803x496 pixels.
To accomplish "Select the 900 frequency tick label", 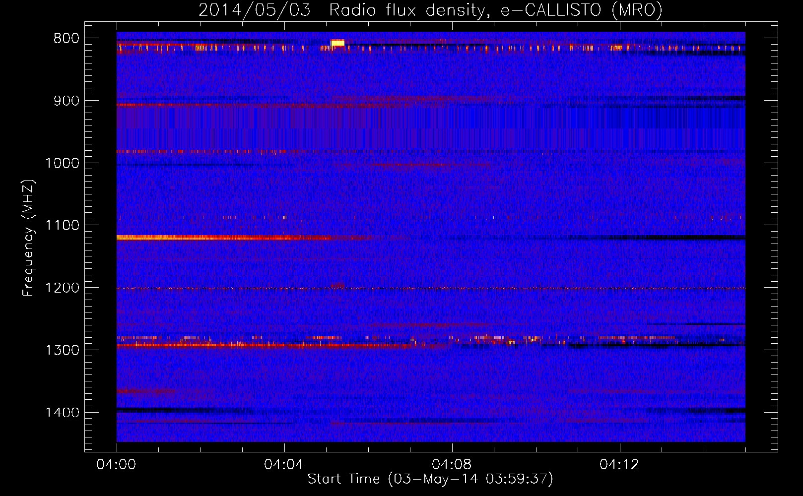I will coord(66,101).
